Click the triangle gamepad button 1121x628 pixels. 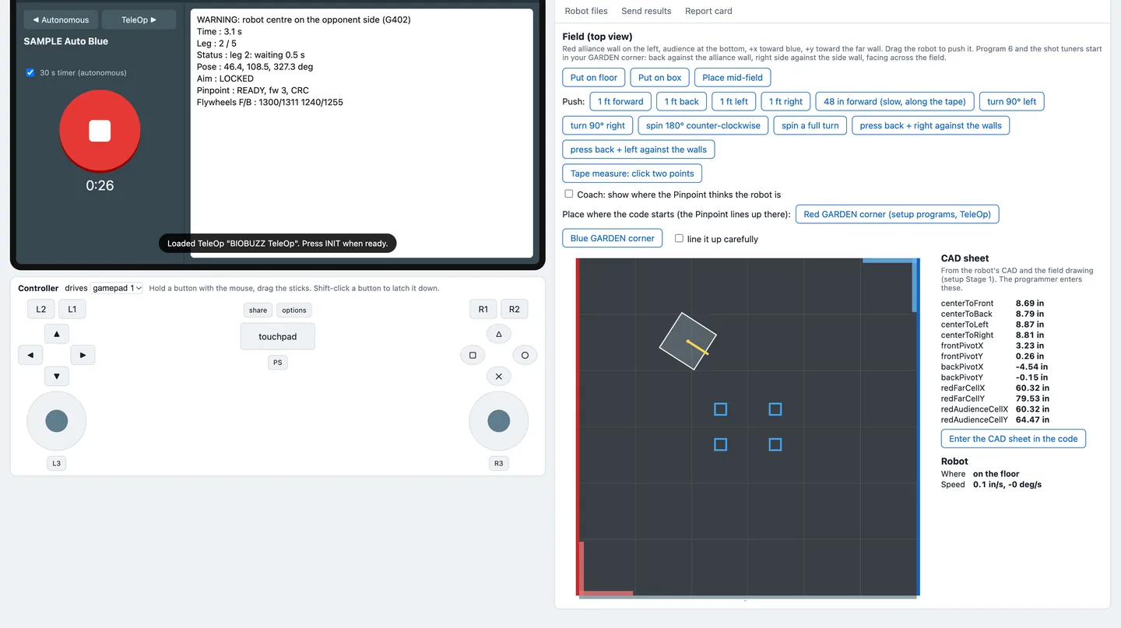499,334
